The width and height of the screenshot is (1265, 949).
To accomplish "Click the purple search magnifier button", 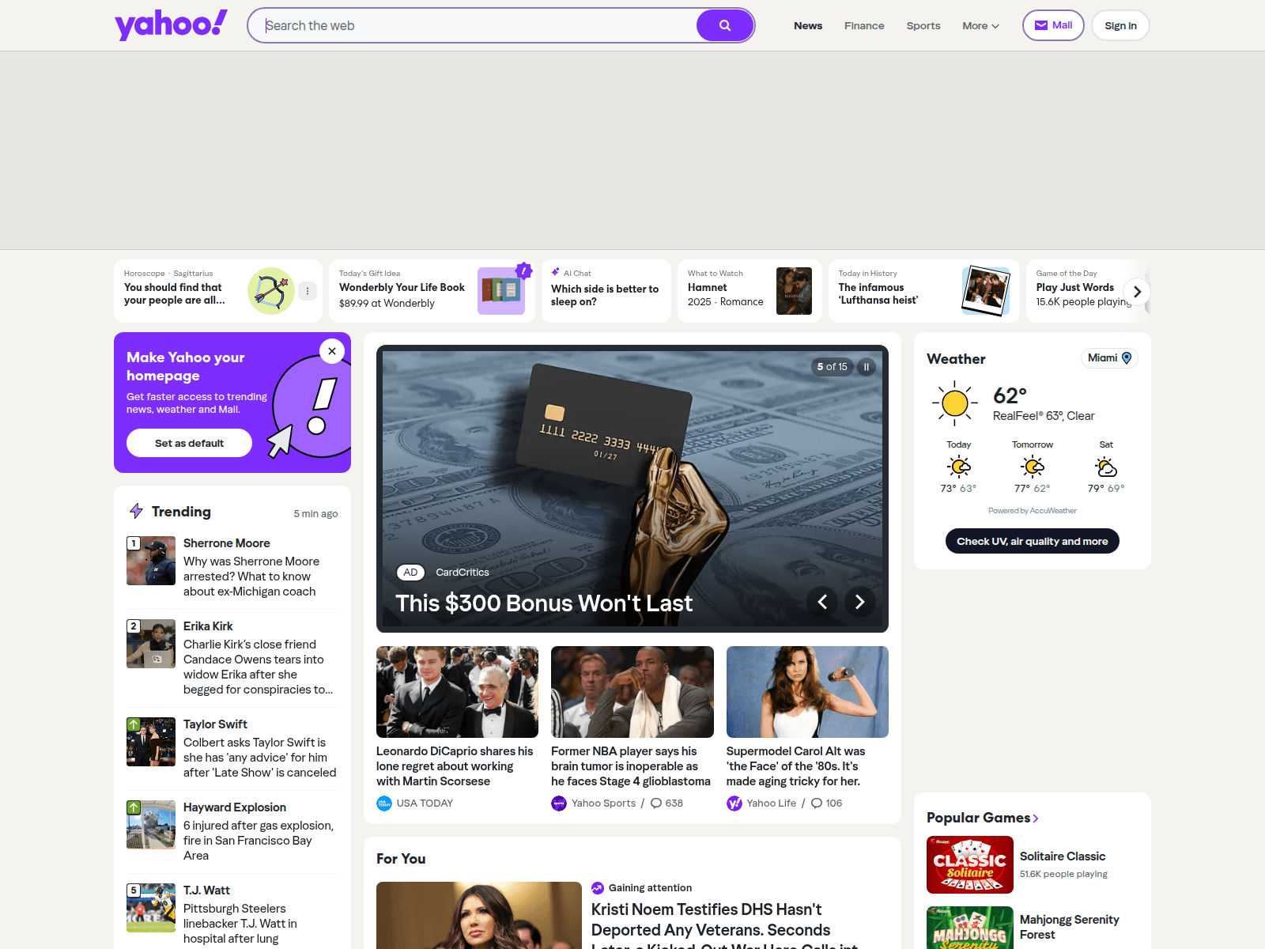I will (x=724, y=25).
